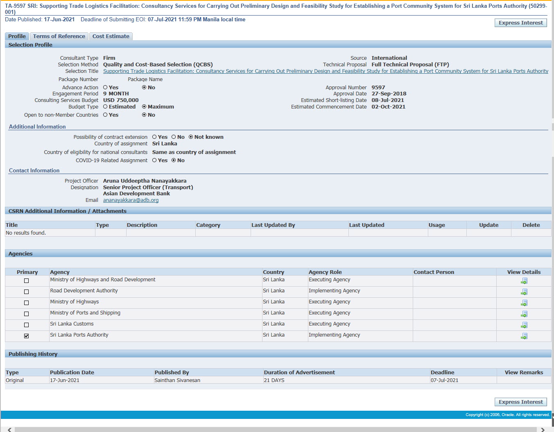Click bottom Express Interest button
The height and width of the screenshot is (432, 554).
[x=521, y=402]
